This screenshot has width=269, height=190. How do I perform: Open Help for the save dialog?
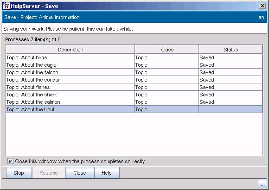point(107,173)
